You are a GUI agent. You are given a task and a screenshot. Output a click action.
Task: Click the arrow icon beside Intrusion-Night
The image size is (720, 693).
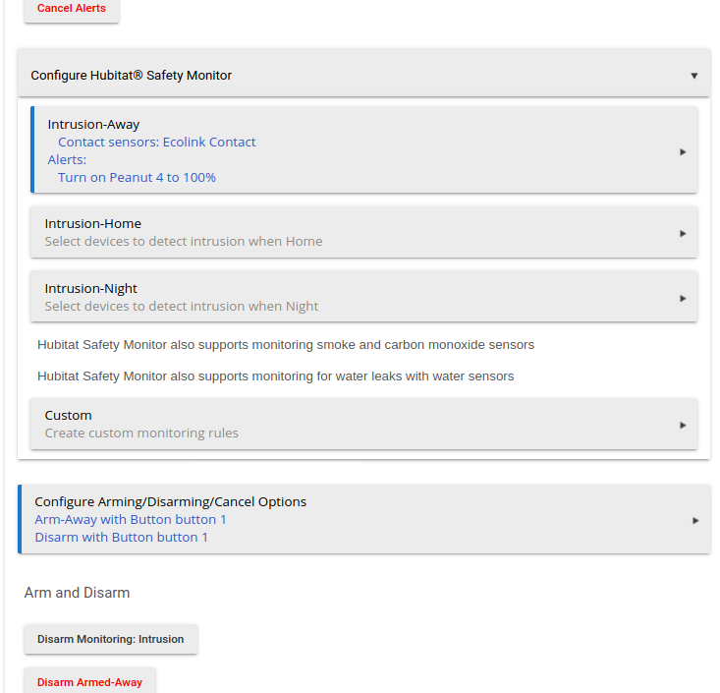[x=683, y=299]
